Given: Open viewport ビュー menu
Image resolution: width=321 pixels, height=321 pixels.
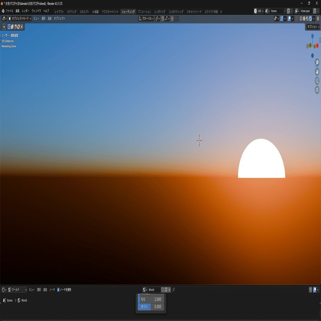Looking at the screenshot, I should tap(36, 19).
